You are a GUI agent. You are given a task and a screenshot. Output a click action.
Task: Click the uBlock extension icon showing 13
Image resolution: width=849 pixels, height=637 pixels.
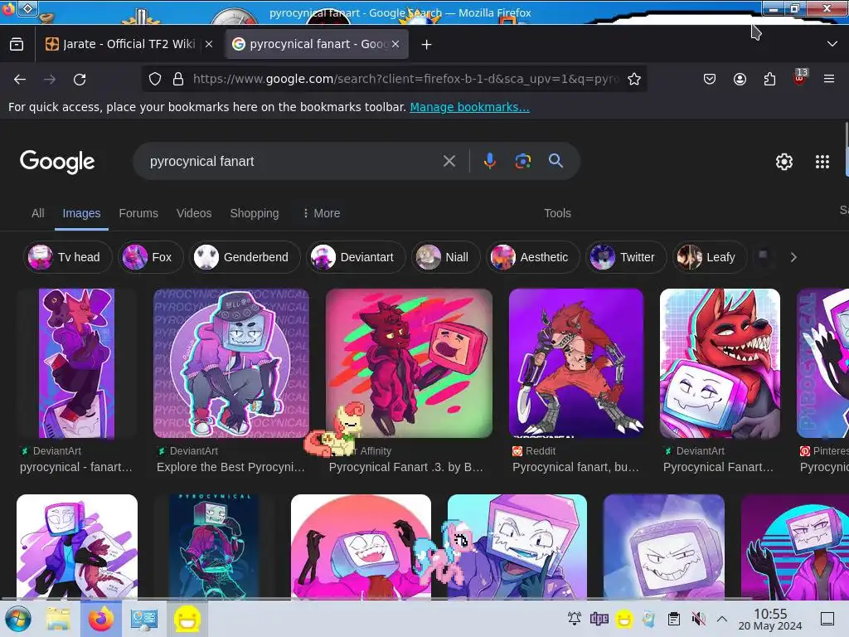point(800,77)
